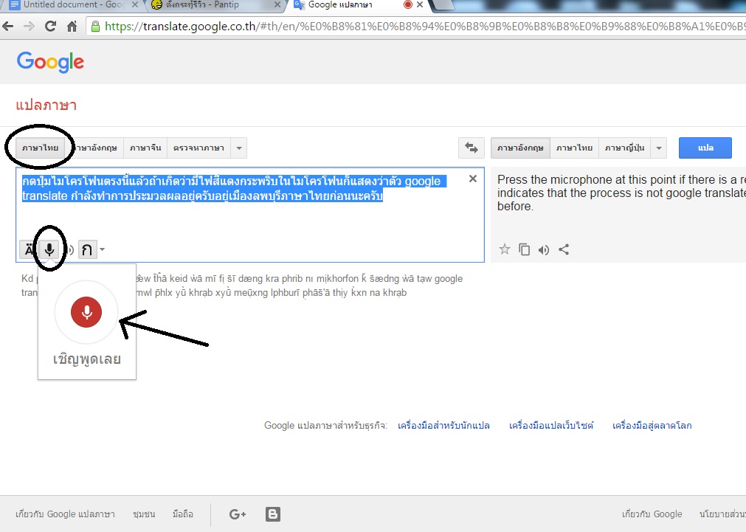Open มือถือ footer link
This screenshot has width=746, height=532.
pos(183,514)
